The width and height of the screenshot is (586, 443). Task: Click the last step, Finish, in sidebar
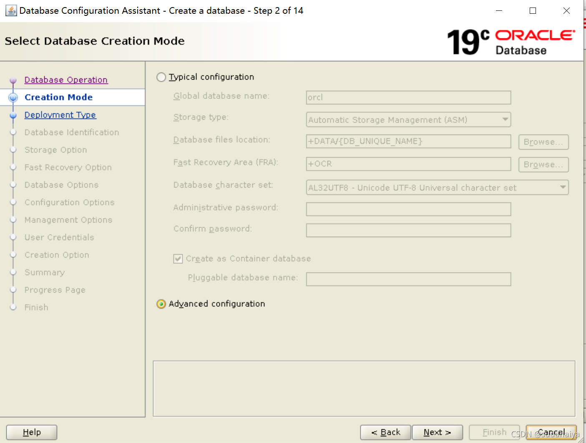coord(36,307)
